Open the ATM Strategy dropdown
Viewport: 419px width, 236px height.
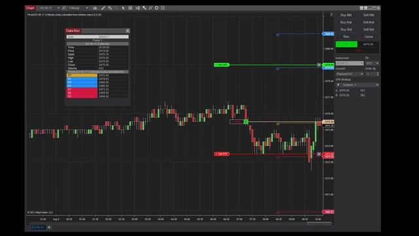click(x=357, y=85)
